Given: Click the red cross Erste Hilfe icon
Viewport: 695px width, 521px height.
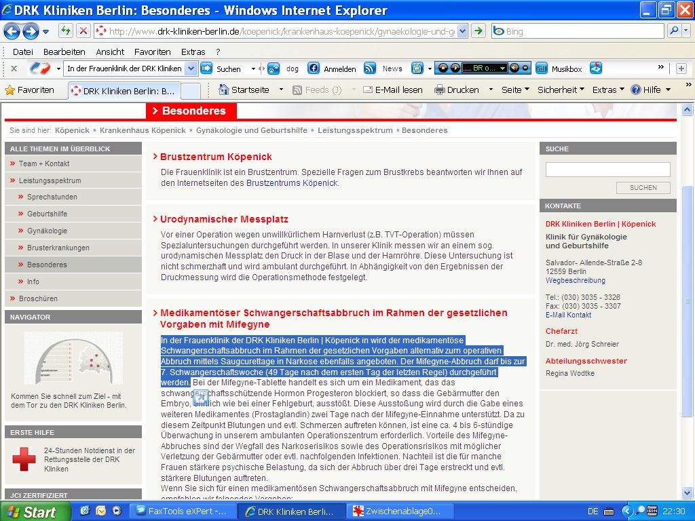Looking at the screenshot, I should click(x=24, y=459).
